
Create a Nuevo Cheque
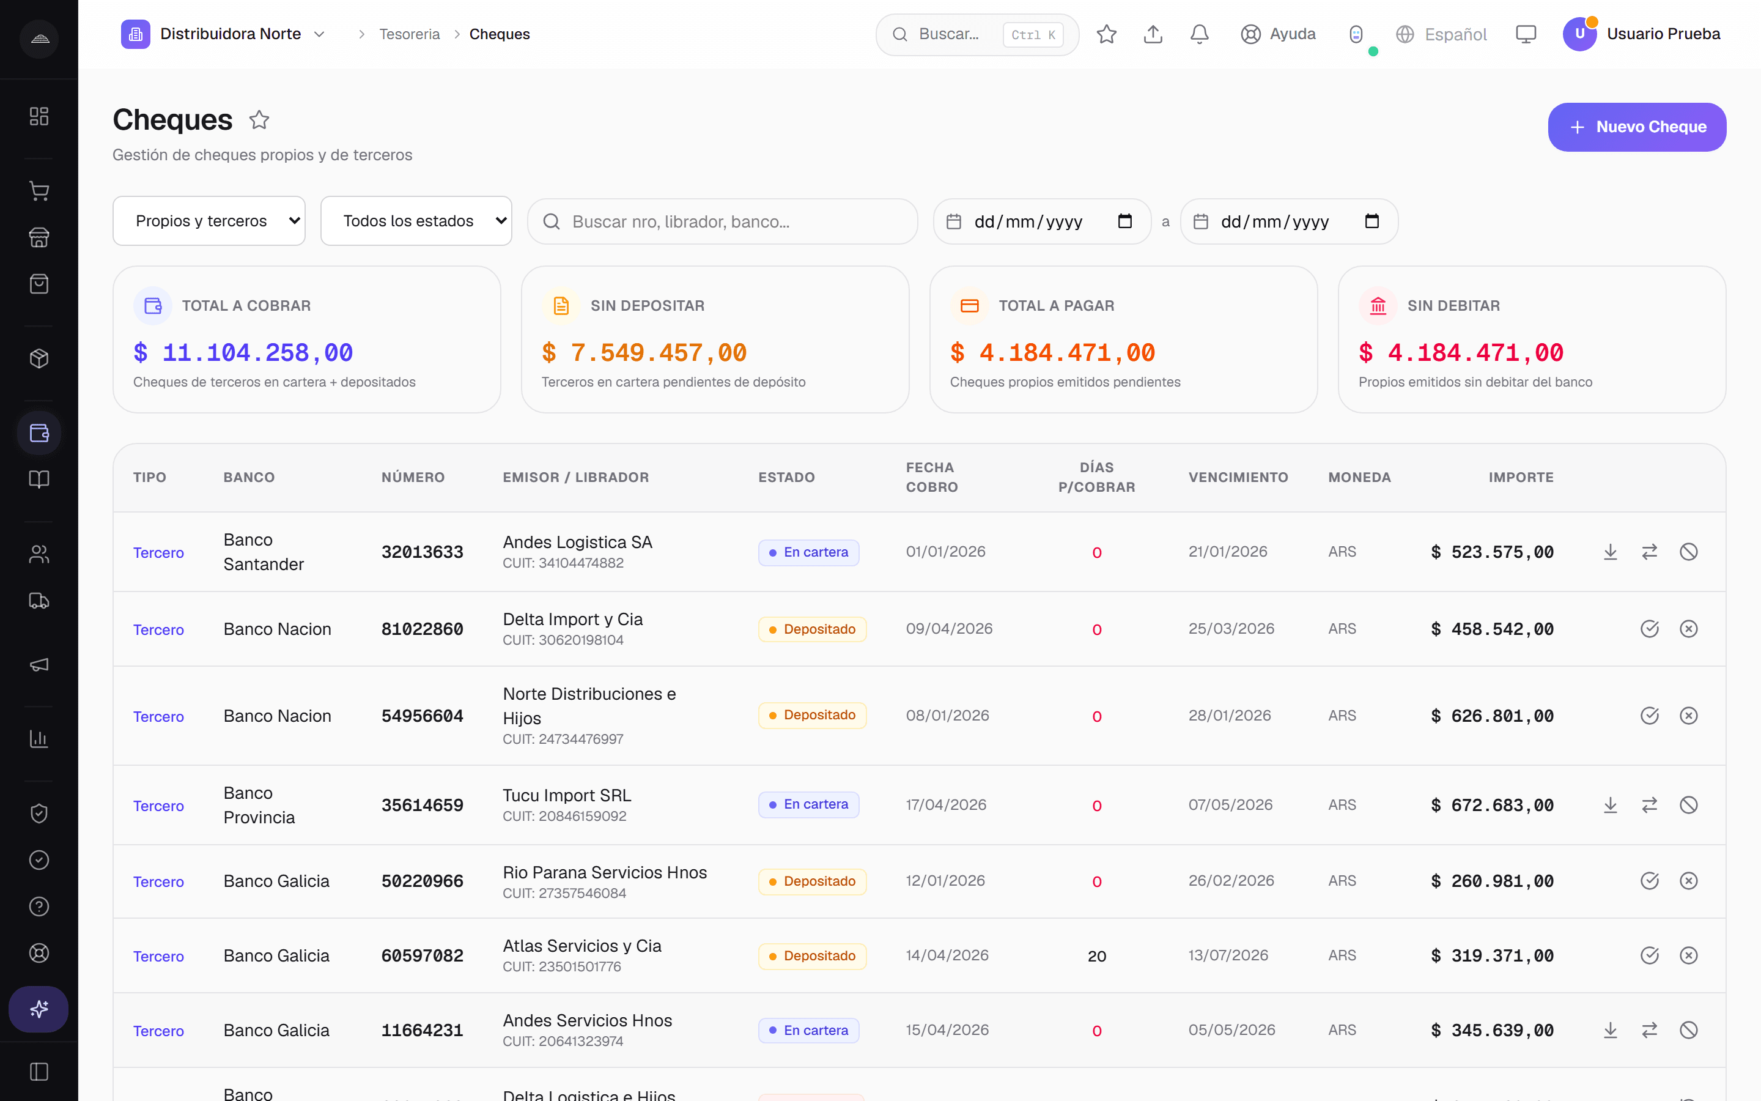1637,127
